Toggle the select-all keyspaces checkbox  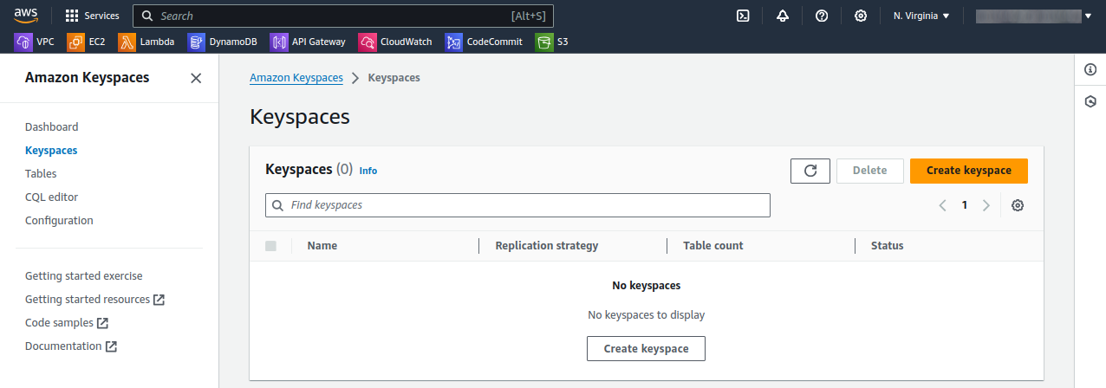(x=270, y=246)
